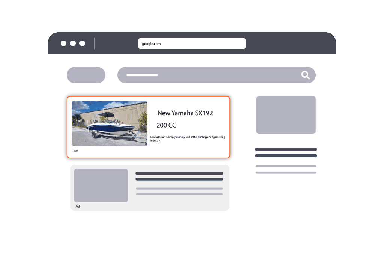This screenshot has width=384, height=256.
Task: Select the second ad's gray placeholder image
Action: 101,185
